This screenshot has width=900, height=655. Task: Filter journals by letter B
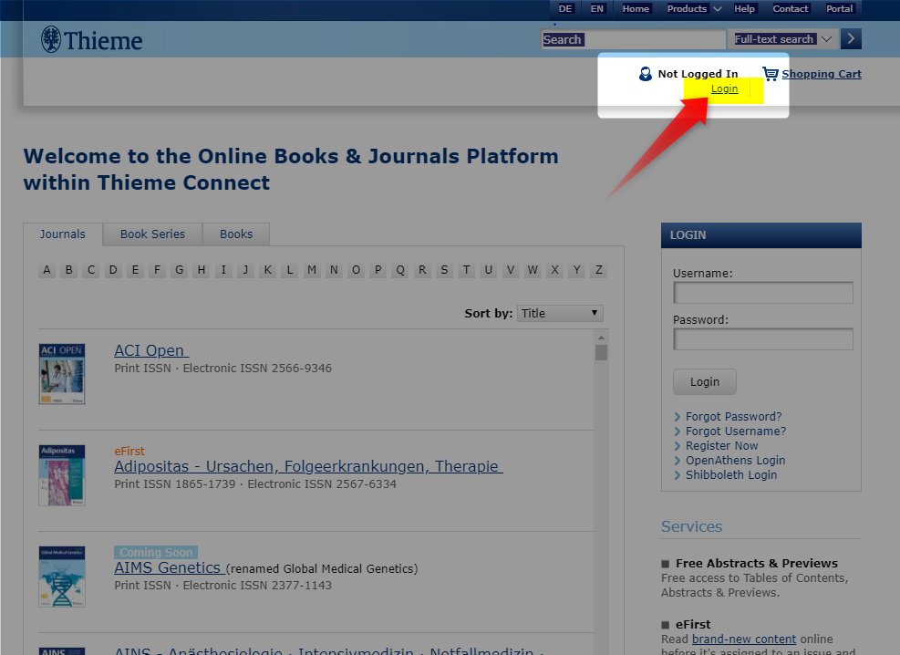click(69, 270)
